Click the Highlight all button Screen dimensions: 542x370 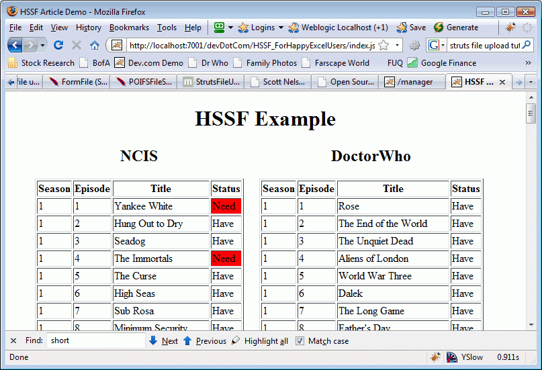coord(260,341)
